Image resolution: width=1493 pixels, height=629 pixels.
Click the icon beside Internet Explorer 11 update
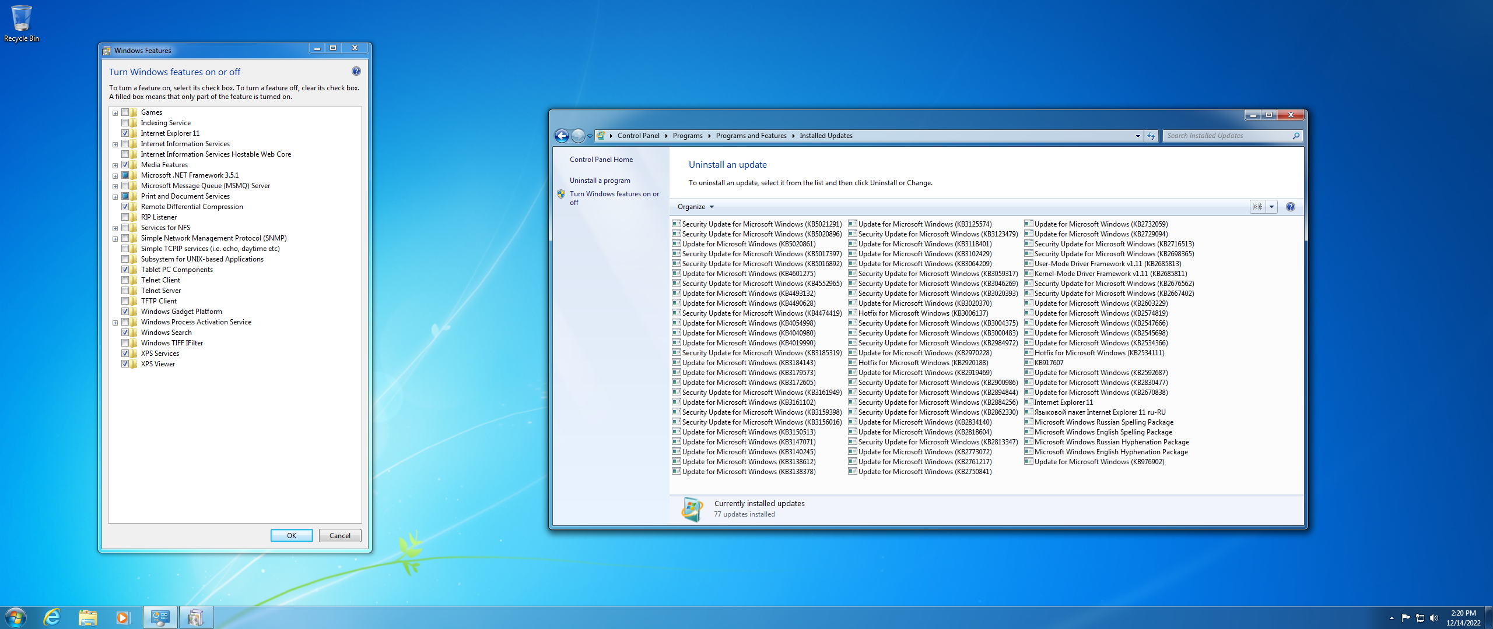tap(1029, 402)
